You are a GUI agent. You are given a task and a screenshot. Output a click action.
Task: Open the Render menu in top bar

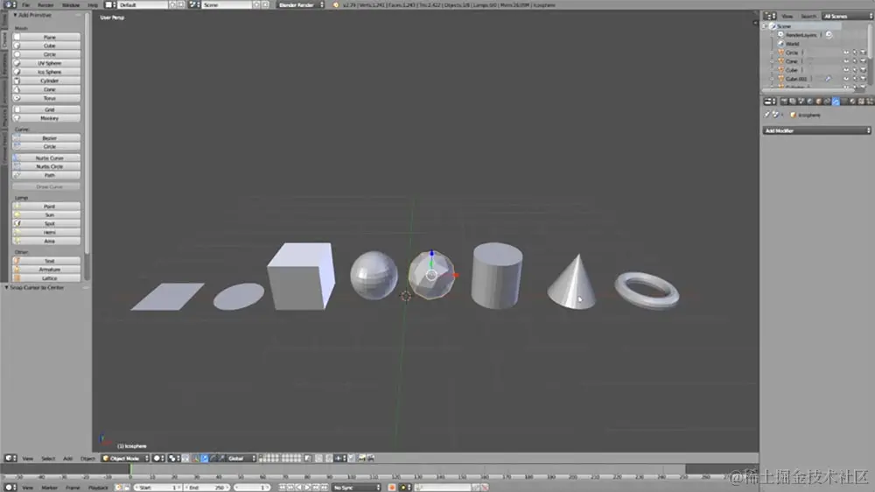[x=45, y=5]
